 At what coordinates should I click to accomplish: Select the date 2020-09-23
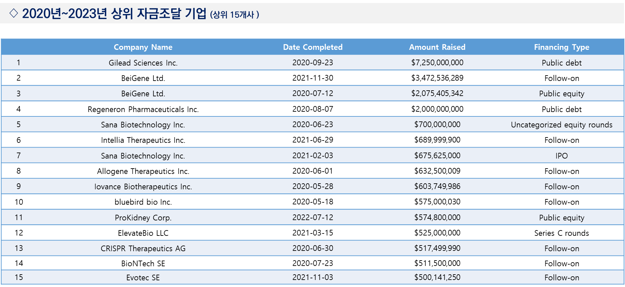click(x=313, y=63)
